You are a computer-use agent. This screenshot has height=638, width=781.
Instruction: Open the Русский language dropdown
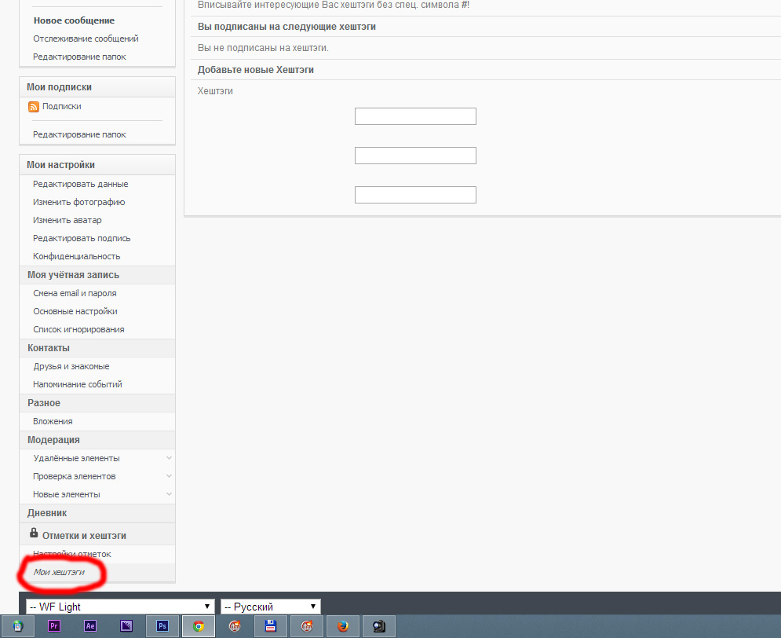click(x=271, y=607)
